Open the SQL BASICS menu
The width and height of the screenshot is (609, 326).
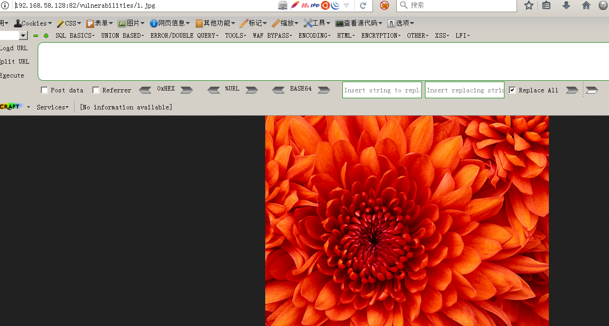(75, 35)
